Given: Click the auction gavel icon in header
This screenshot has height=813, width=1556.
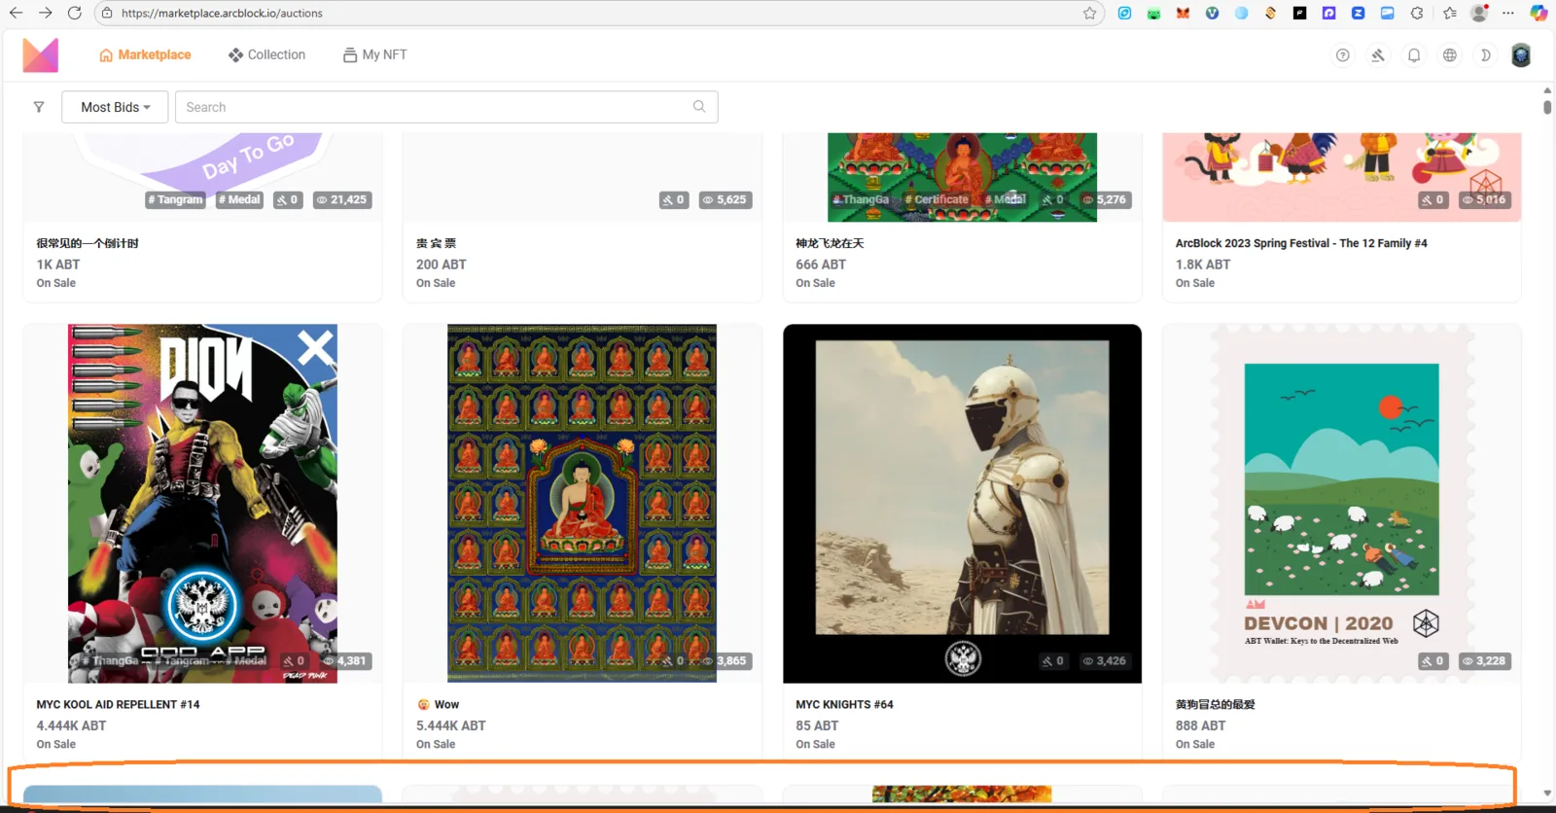Looking at the screenshot, I should point(1378,55).
